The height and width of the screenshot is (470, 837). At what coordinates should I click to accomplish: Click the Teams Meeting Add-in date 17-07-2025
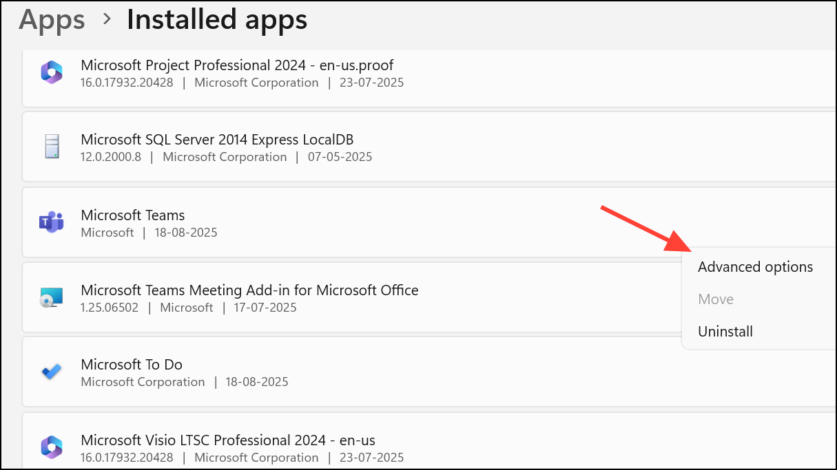pos(265,308)
